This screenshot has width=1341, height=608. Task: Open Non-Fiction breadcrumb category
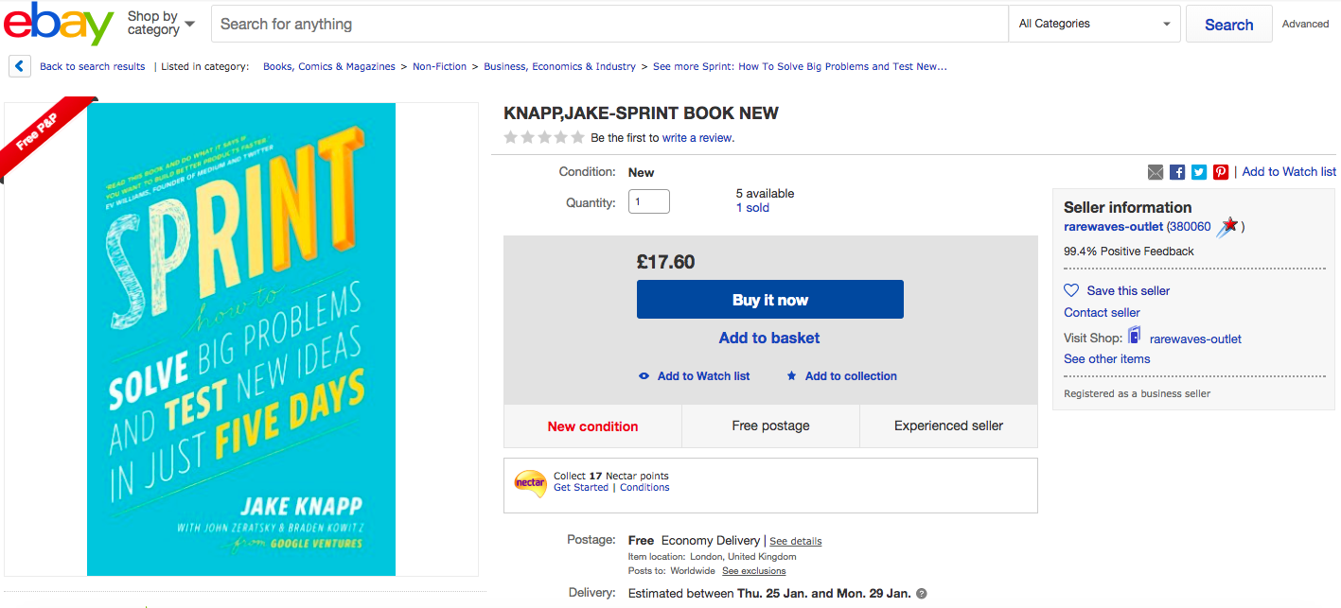click(440, 66)
